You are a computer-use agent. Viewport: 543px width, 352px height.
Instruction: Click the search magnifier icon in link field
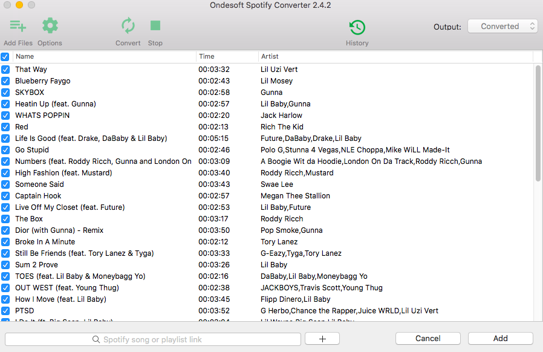(x=96, y=339)
